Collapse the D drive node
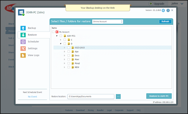 (x=61, y=44)
